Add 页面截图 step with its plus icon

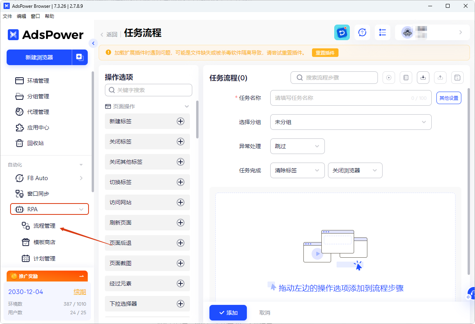point(181,263)
